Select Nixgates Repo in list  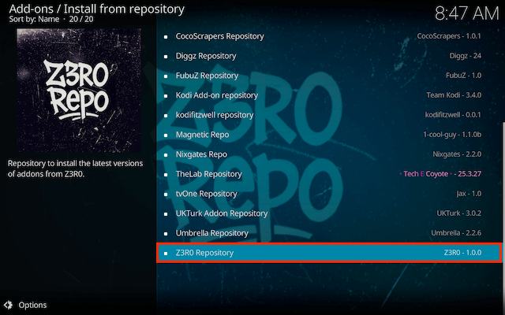(329, 154)
